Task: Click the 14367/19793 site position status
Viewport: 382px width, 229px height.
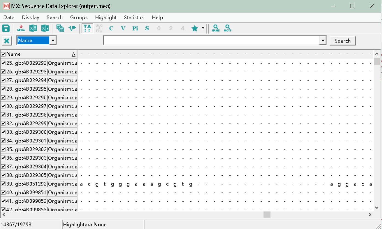Action: pyautogui.click(x=16, y=225)
